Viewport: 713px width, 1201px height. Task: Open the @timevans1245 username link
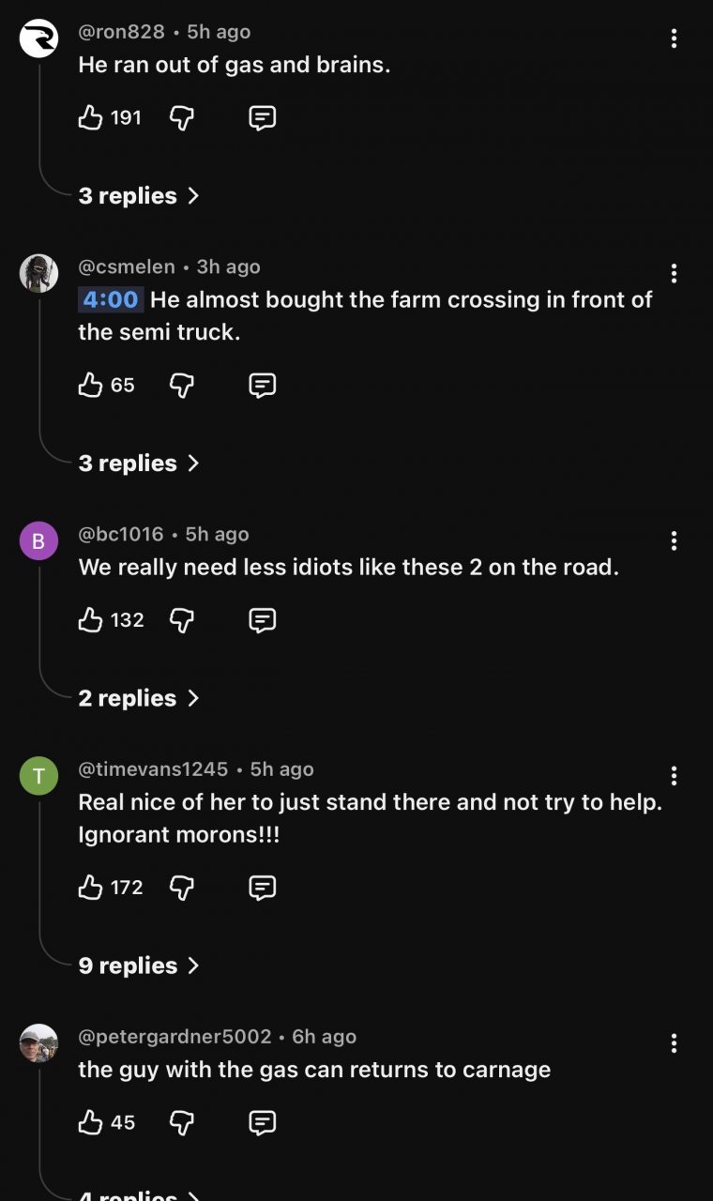153,769
